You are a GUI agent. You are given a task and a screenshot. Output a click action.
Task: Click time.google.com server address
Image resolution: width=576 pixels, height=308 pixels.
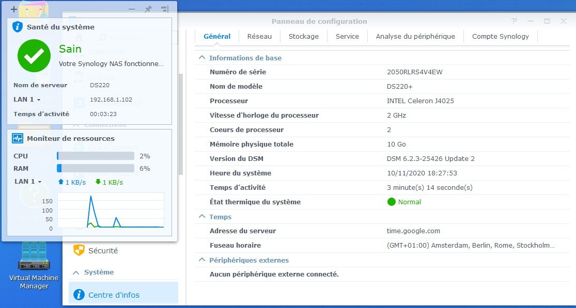414,231
